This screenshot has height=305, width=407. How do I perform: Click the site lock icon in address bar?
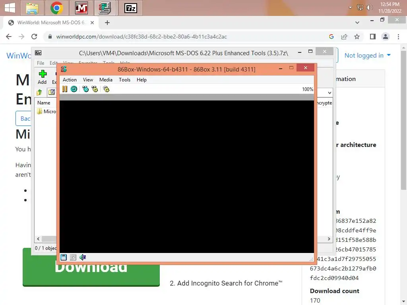tap(50, 37)
